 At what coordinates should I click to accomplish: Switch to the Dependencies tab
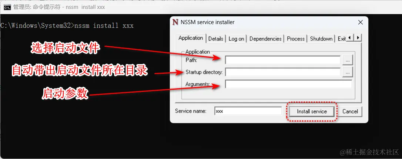(x=265, y=39)
